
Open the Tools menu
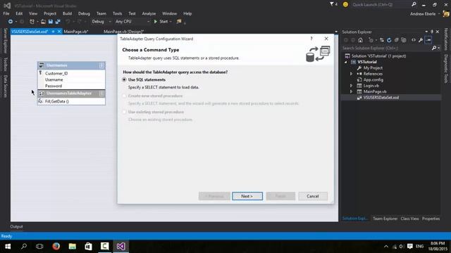[x=117, y=13]
